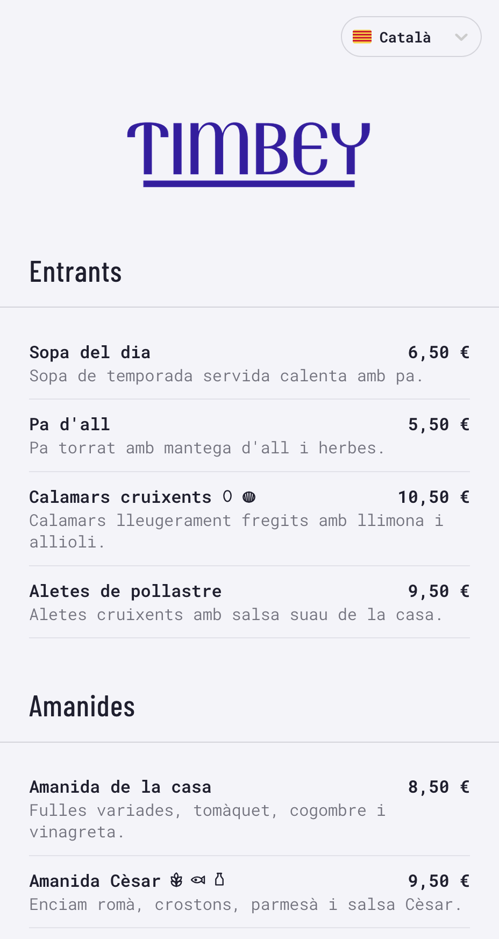Click the Amanida Cèsar dish name

coord(95,881)
